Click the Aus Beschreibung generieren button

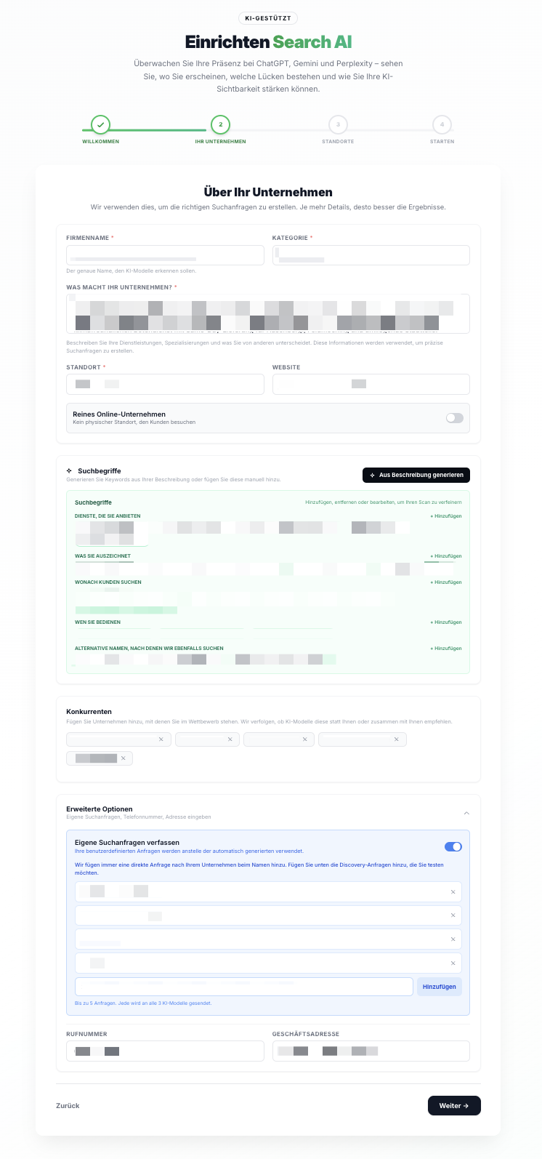416,475
